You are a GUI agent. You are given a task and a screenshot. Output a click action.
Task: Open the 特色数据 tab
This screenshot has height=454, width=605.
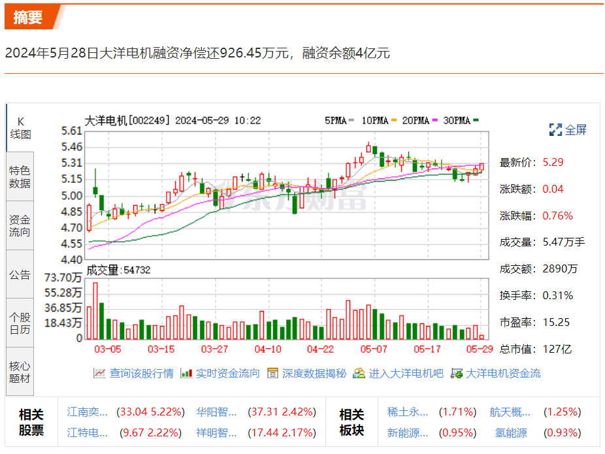coord(20,176)
